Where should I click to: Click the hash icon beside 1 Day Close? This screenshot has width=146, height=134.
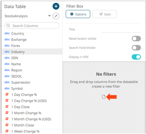click(7, 107)
